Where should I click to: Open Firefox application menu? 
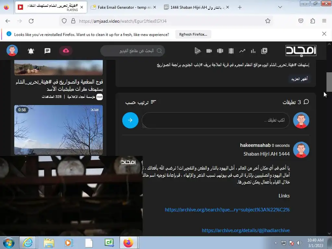point(324,21)
